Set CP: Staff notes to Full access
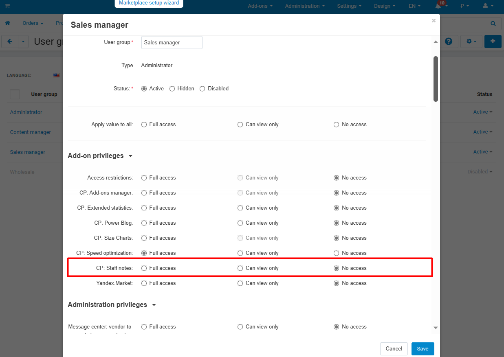The image size is (504, 357). point(144,268)
